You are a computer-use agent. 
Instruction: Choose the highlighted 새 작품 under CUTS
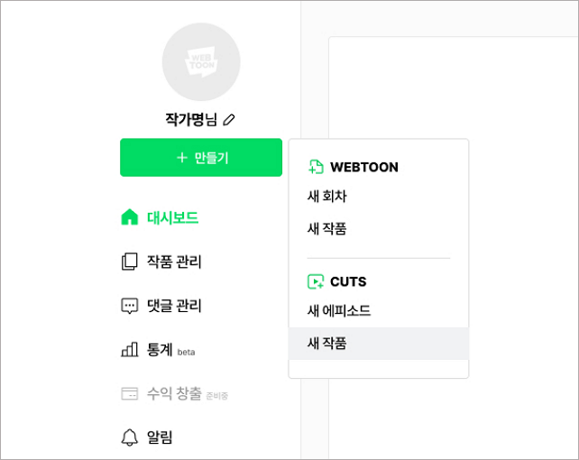point(327,344)
